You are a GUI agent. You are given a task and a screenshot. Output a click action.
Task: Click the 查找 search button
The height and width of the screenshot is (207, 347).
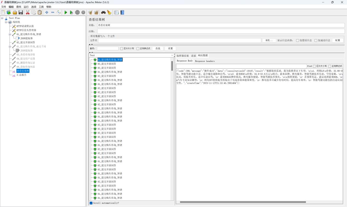click(x=158, y=48)
